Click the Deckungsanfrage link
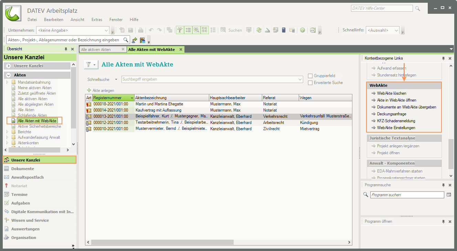This screenshot has width=457, height=251. (392, 114)
